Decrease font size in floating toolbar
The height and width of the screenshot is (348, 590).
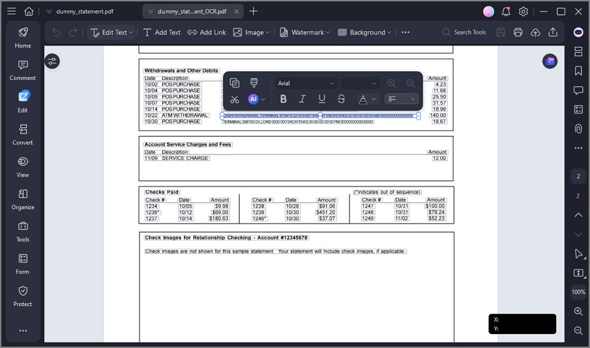[x=411, y=83]
